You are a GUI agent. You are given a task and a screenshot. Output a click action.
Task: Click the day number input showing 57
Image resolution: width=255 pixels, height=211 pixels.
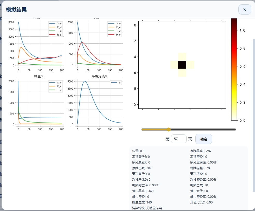[x=179, y=139]
